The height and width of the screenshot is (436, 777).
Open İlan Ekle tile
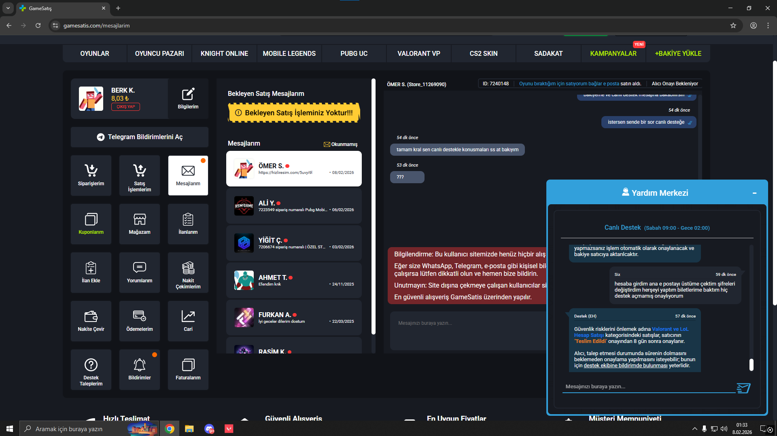91,273
